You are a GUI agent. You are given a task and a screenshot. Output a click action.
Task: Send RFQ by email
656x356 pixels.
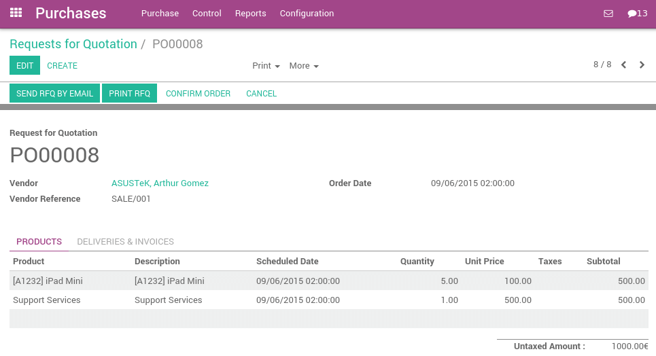54,94
